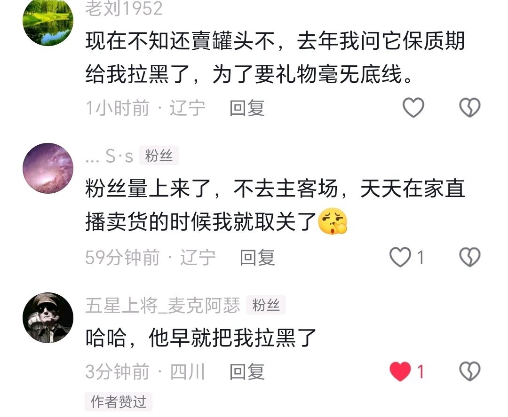Tap the 粉丝 badge beside 麦克阿瑟
Viewport: 508px width, 417px height.
pos(266,305)
